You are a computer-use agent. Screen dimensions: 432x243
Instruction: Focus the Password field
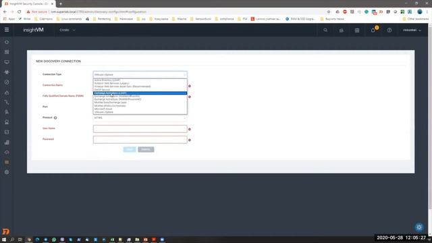pyautogui.click(x=140, y=140)
